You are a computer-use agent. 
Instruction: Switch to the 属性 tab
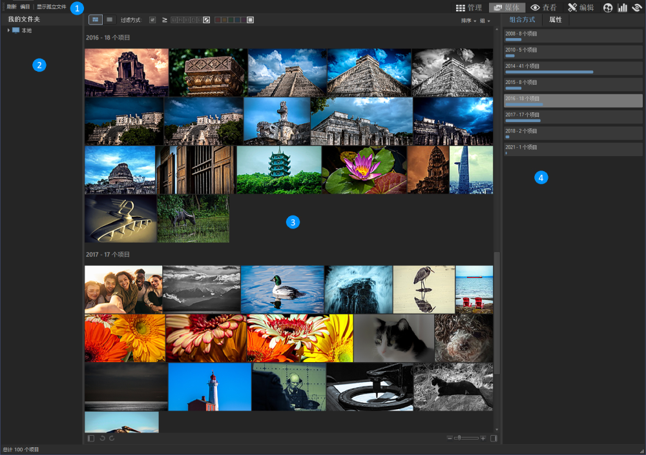[556, 20]
